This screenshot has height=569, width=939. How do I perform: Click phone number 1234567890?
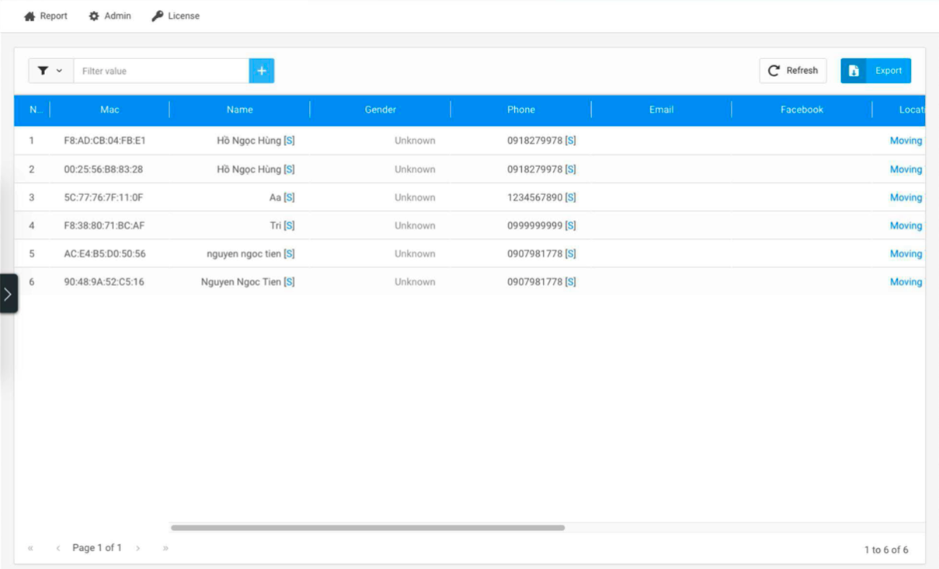(535, 197)
